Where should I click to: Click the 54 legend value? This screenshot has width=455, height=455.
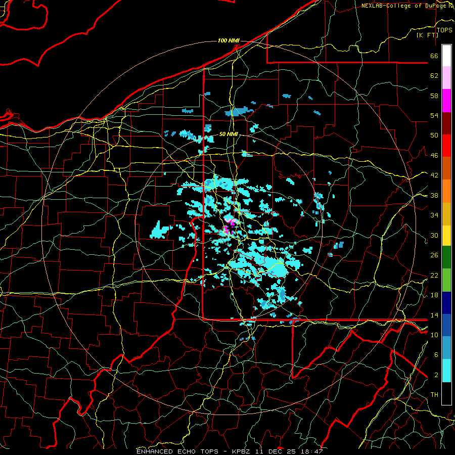click(x=434, y=115)
